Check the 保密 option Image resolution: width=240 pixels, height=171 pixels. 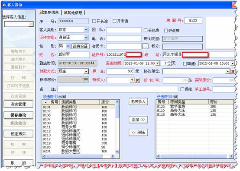point(182,89)
